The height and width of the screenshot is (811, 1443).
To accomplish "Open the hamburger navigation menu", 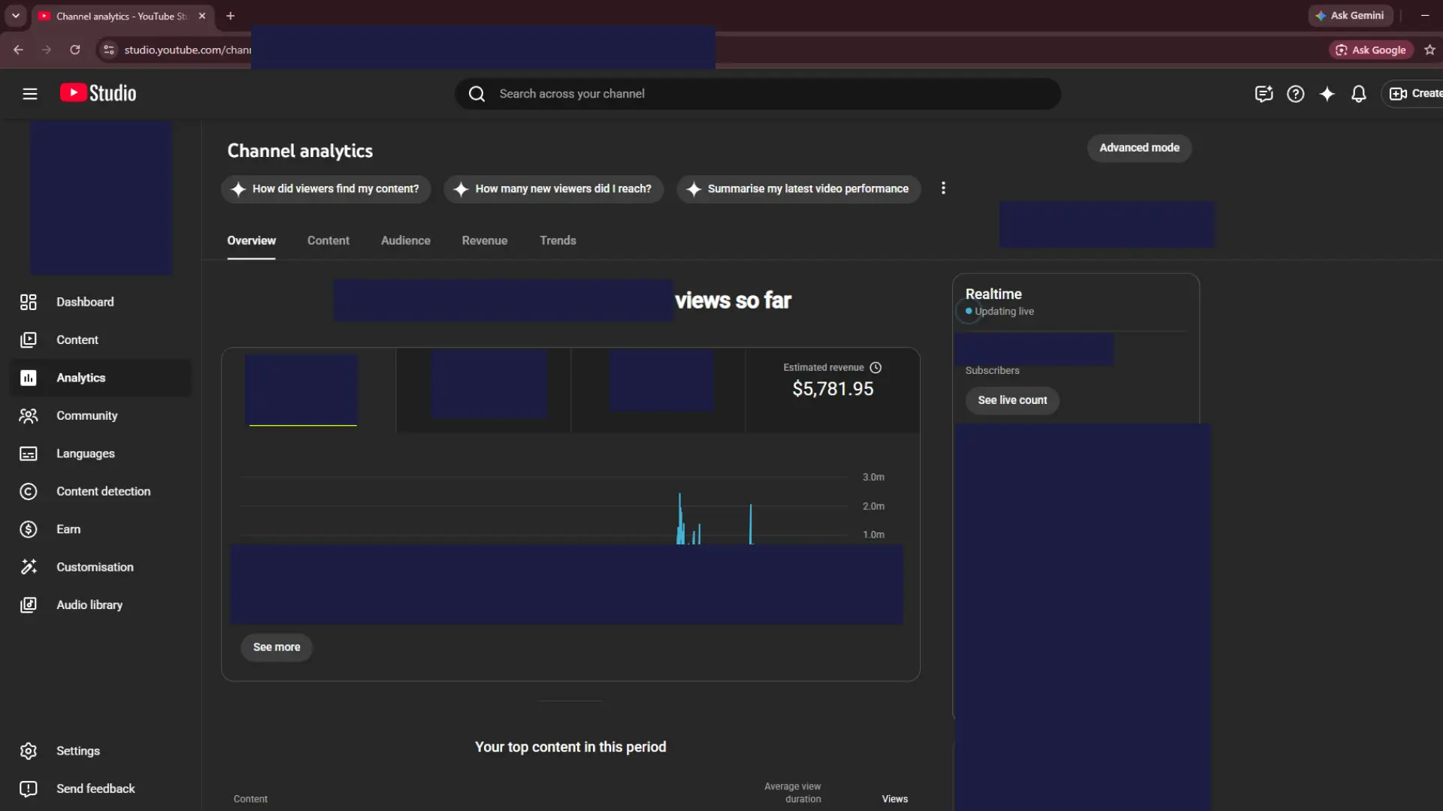I will [30, 94].
